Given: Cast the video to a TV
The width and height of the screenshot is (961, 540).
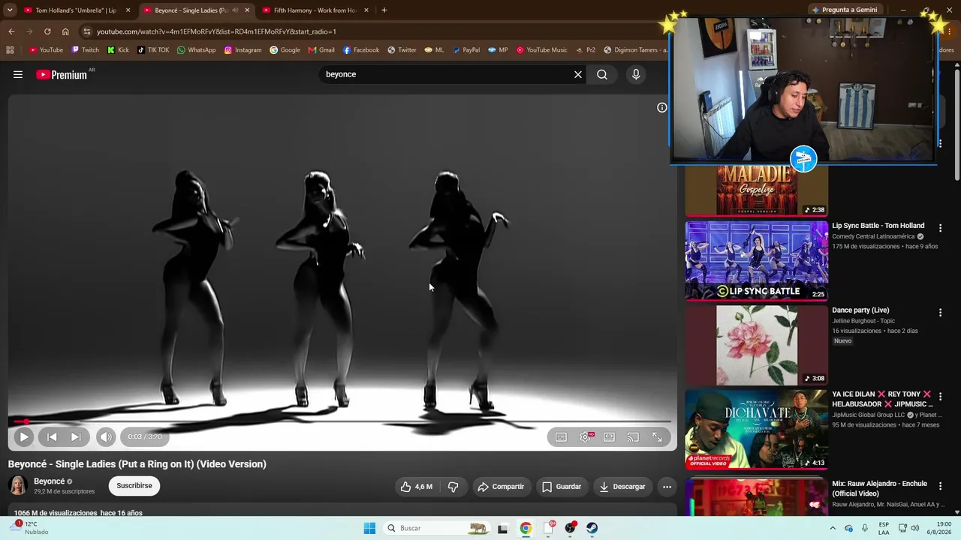Looking at the screenshot, I should 633,436.
